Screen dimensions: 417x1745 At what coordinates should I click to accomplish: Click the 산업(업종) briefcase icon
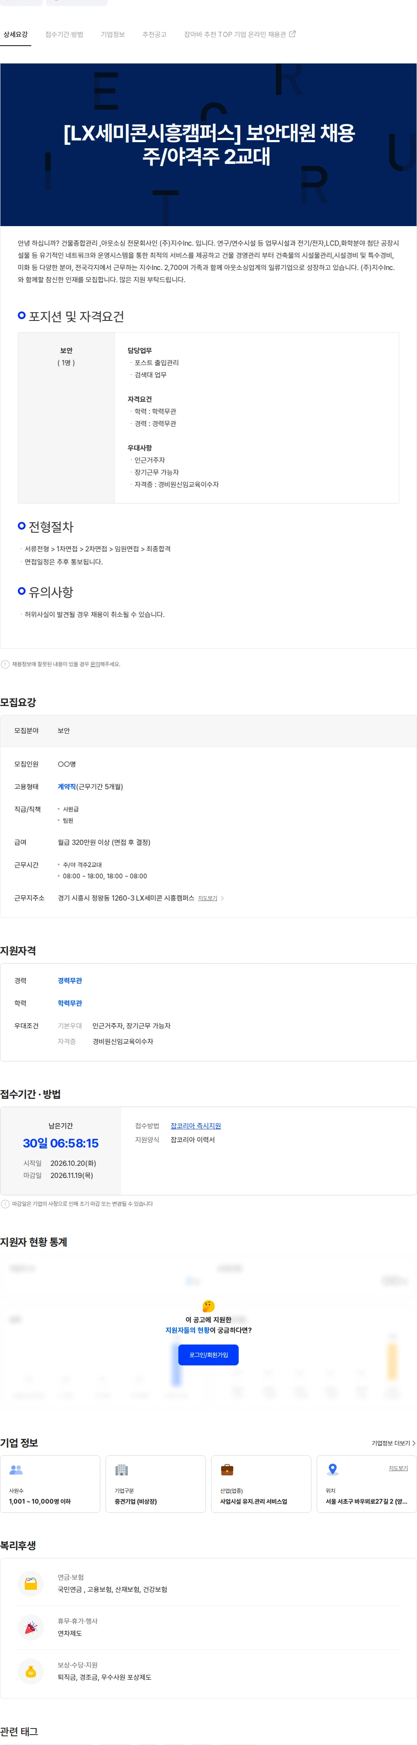227,1469
